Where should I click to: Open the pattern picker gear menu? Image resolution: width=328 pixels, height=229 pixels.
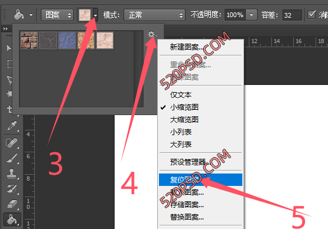tap(152, 34)
